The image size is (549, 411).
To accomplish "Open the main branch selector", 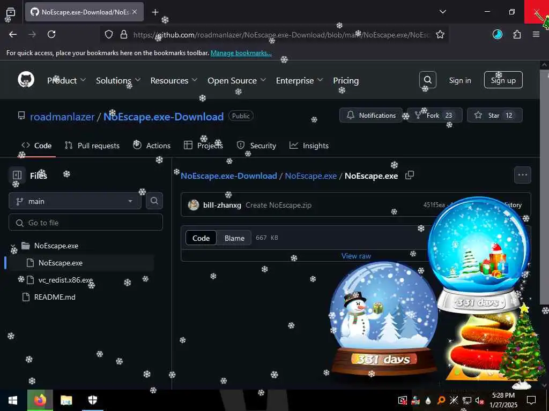I will pyautogui.click(x=75, y=201).
